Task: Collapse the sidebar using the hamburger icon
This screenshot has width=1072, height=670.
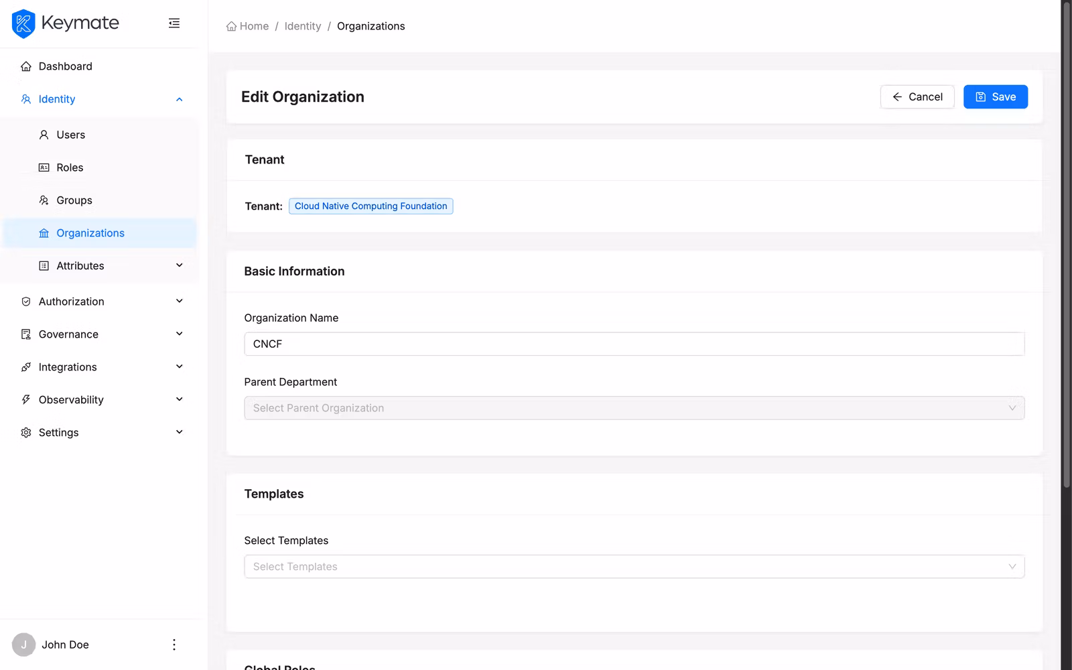Action: [x=174, y=23]
